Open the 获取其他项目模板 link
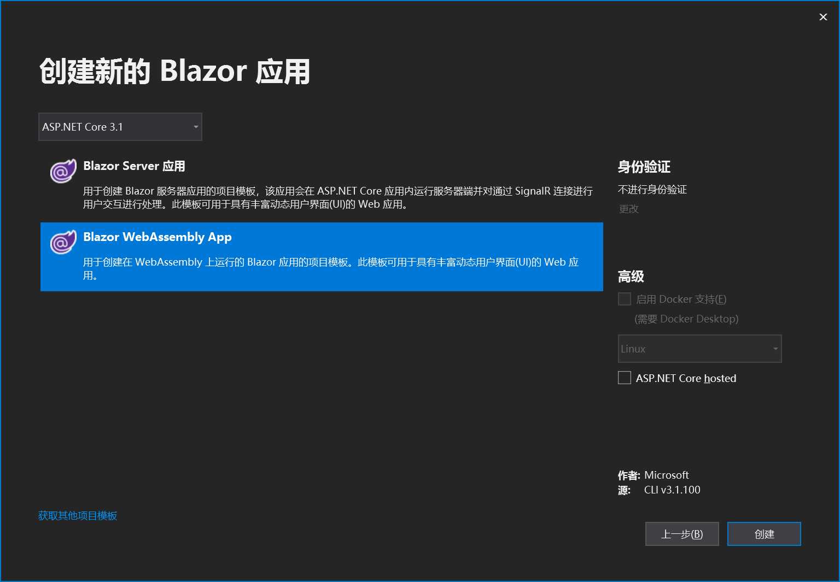Image resolution: width=840 pixels, height=582 pixels. (x=78, y=515)
